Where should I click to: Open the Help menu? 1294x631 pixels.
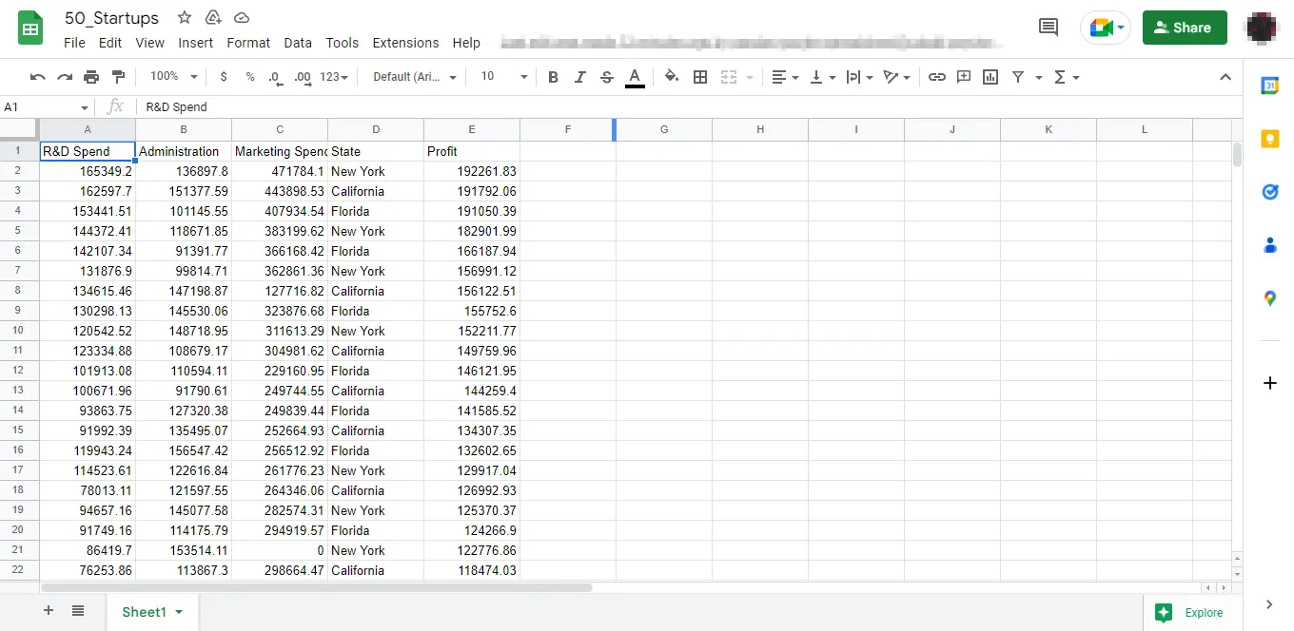point(466,43)
